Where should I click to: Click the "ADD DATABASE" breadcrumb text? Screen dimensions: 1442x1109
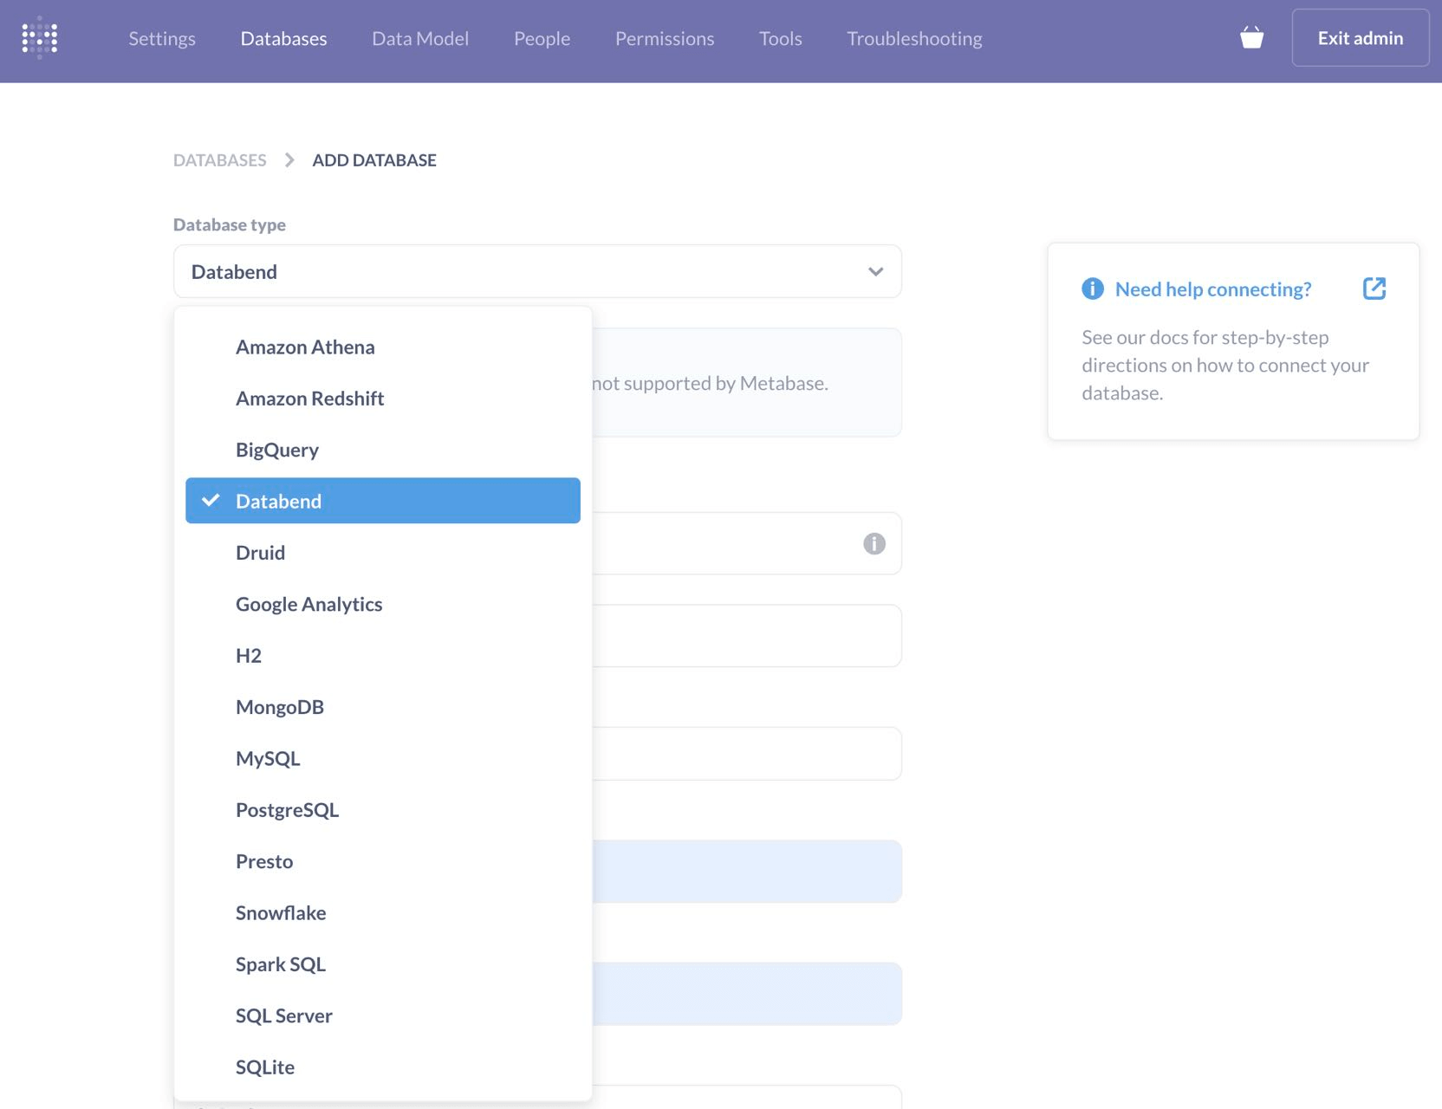374,160
